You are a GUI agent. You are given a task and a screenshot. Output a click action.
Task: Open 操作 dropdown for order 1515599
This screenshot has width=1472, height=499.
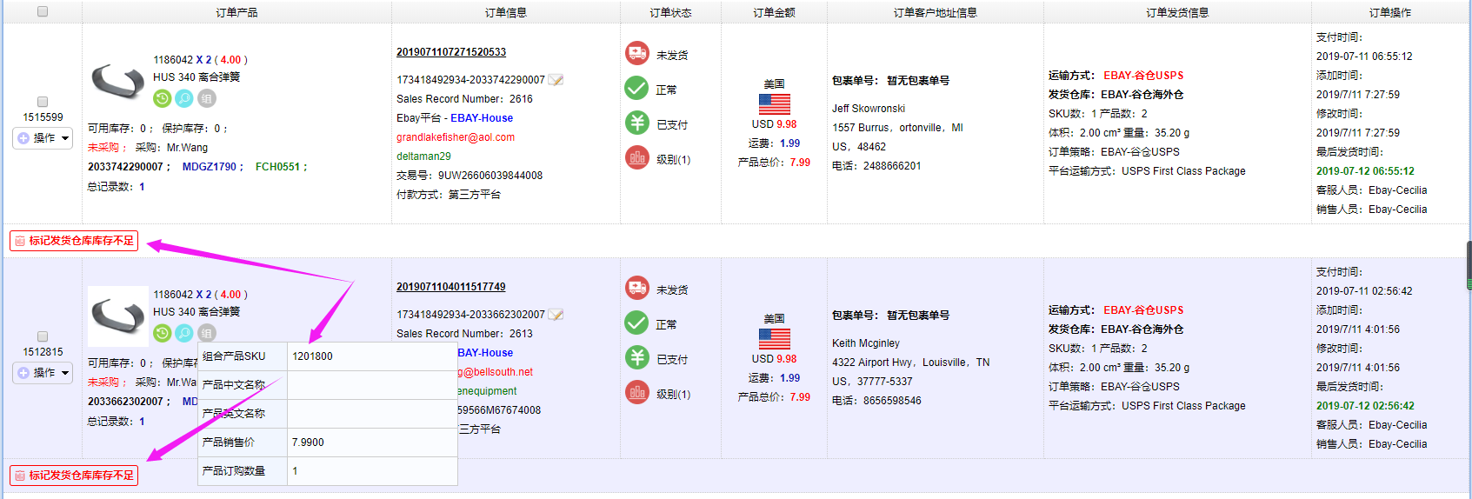click(x=43, y=138)
